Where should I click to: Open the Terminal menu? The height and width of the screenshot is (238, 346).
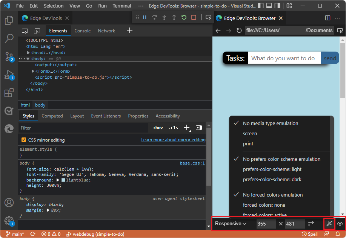pyautogui.click(x=121, y=6)
